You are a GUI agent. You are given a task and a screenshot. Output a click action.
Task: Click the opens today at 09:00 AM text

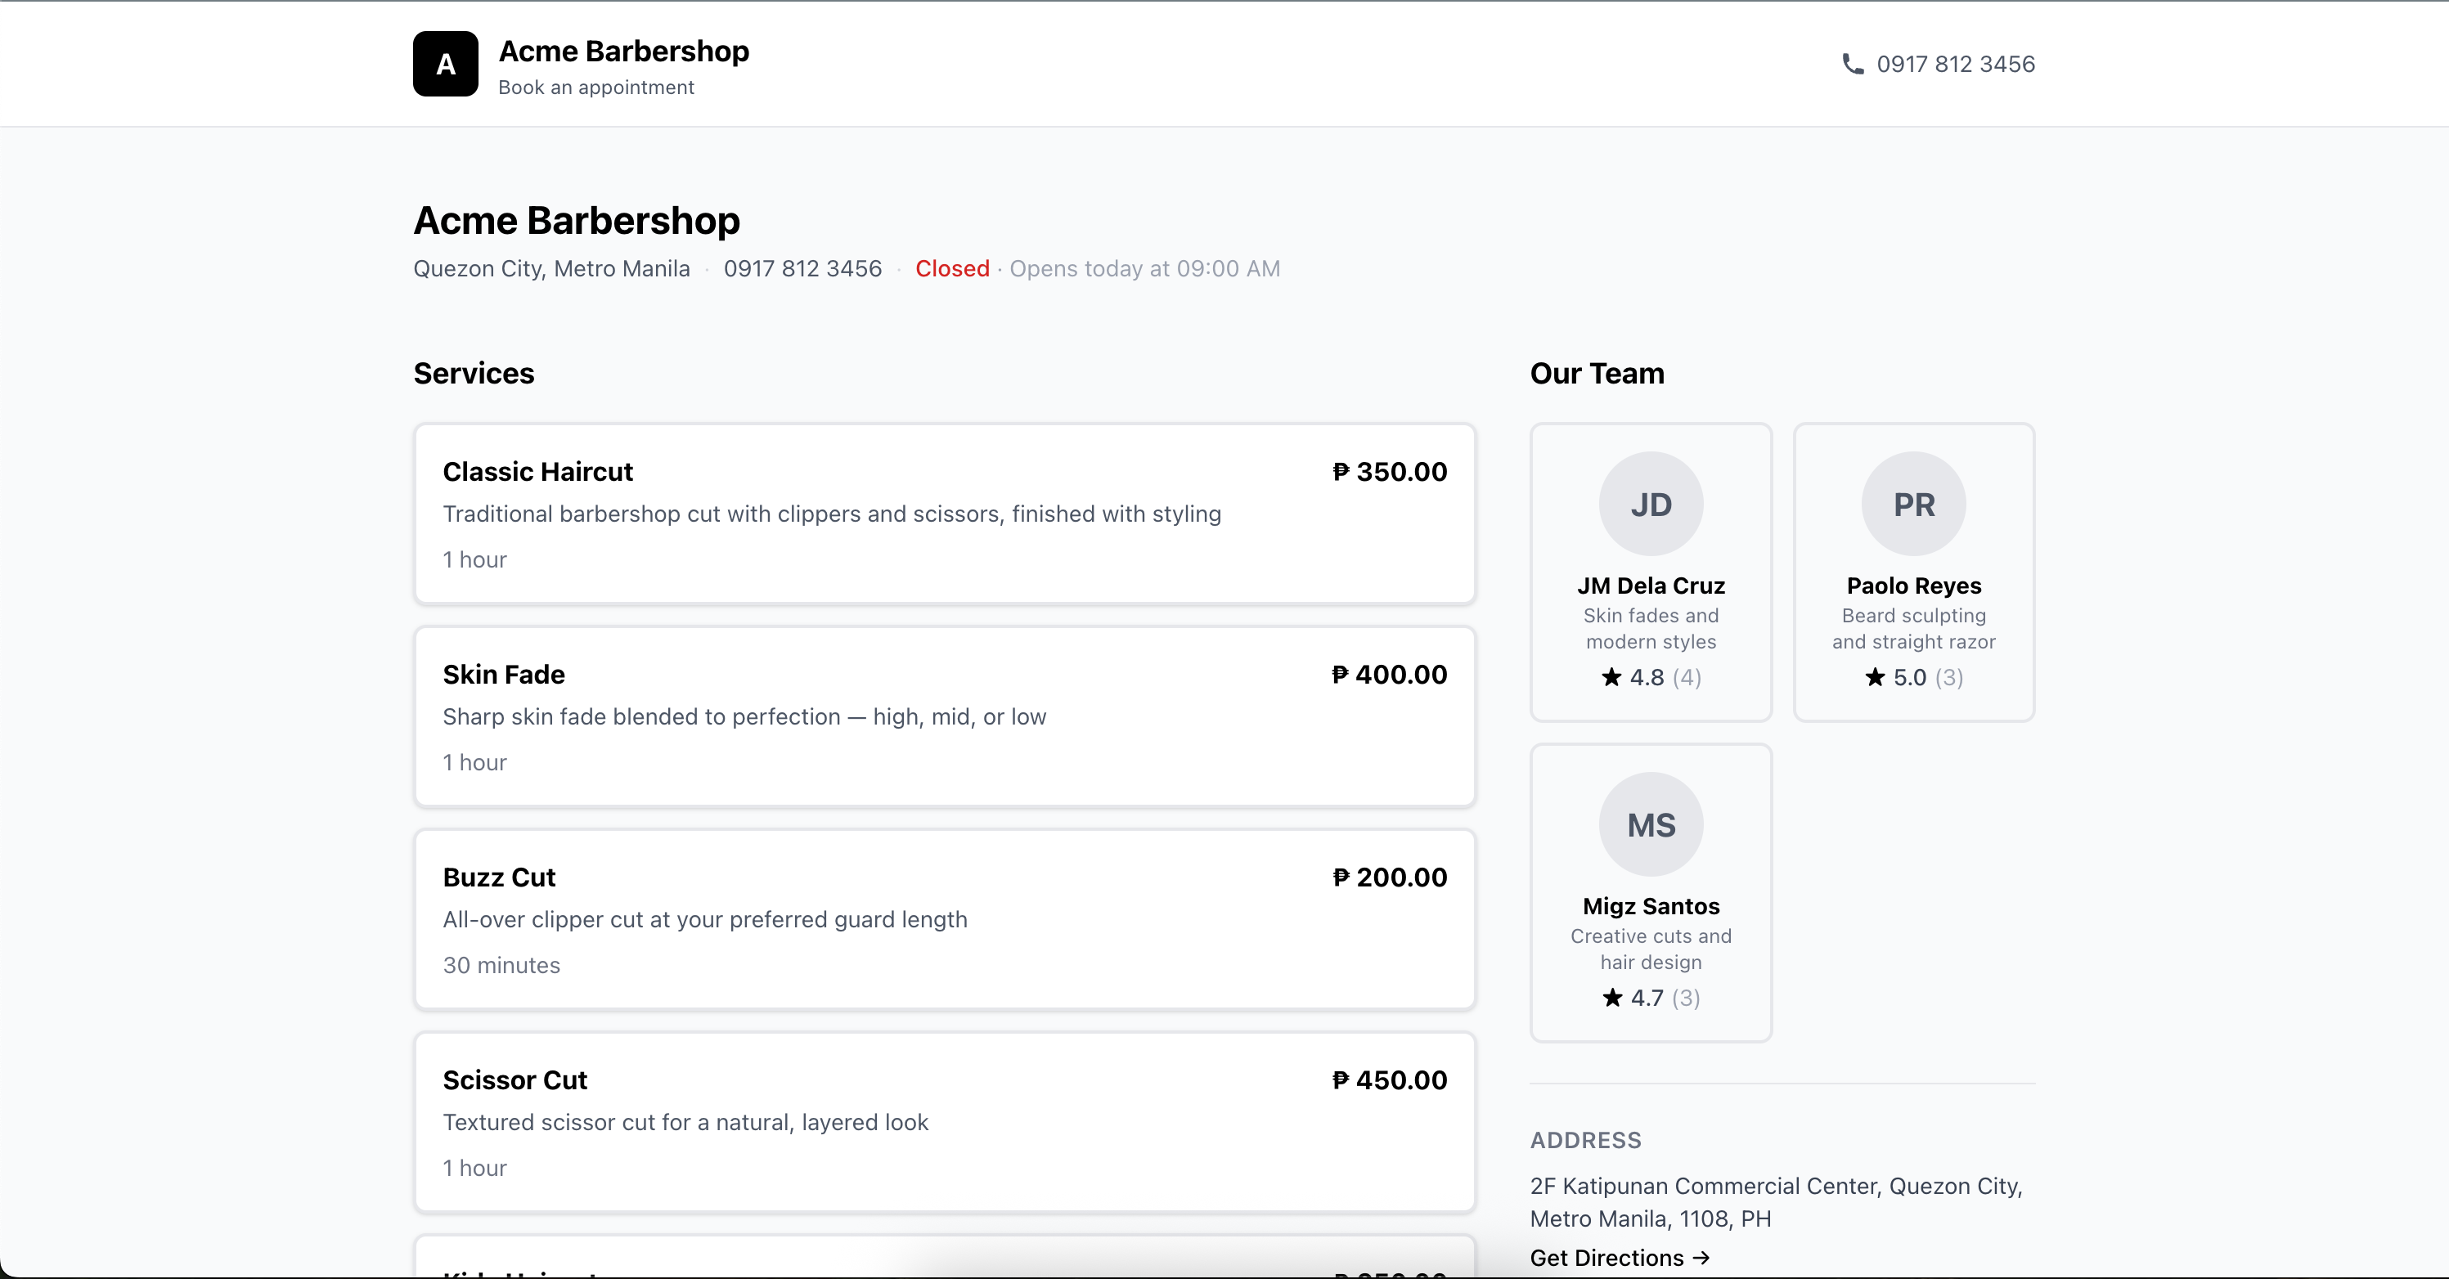click(x=1146, y=269)
